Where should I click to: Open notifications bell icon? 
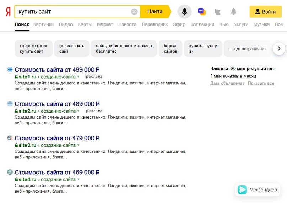point(233,11)
